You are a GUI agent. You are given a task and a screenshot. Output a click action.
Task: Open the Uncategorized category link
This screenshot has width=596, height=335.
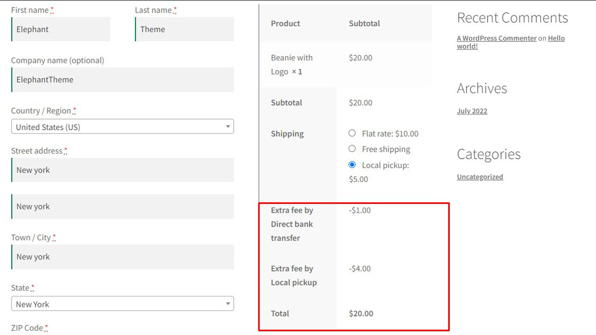click(480, 177)
